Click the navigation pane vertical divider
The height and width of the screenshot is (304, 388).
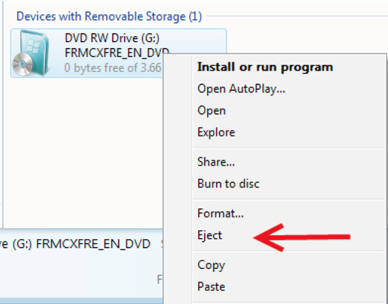click(x=3, y=111)
